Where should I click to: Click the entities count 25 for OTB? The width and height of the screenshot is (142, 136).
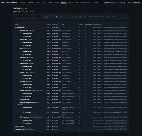pyautogui.click(x=80, y=100)
